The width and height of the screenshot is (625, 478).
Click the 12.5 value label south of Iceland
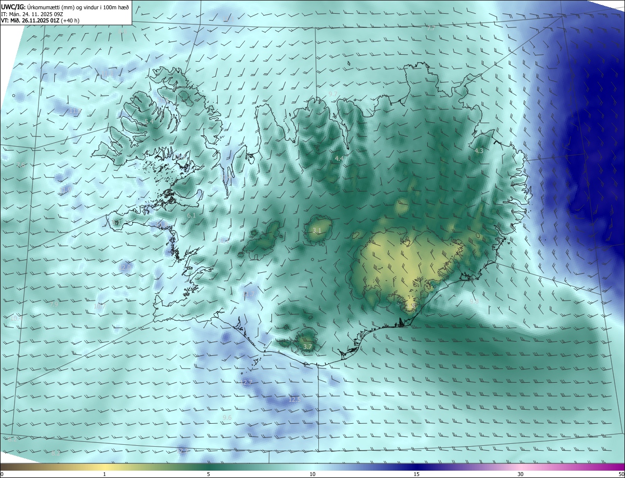click(294, 399)
